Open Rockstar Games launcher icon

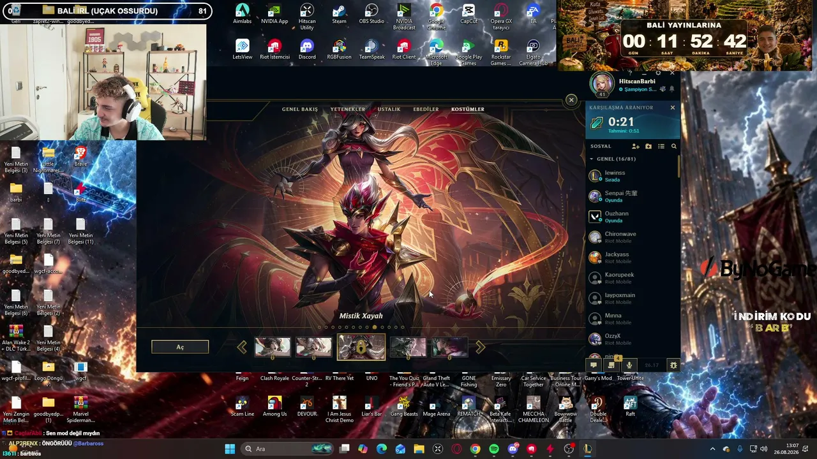tap(501, 53)
